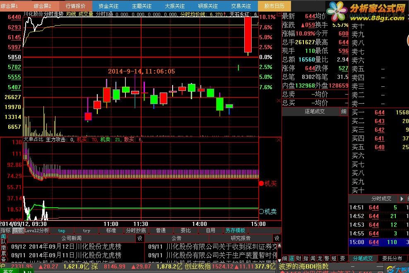Select the 警 alert mini tab

pos(327,259)
